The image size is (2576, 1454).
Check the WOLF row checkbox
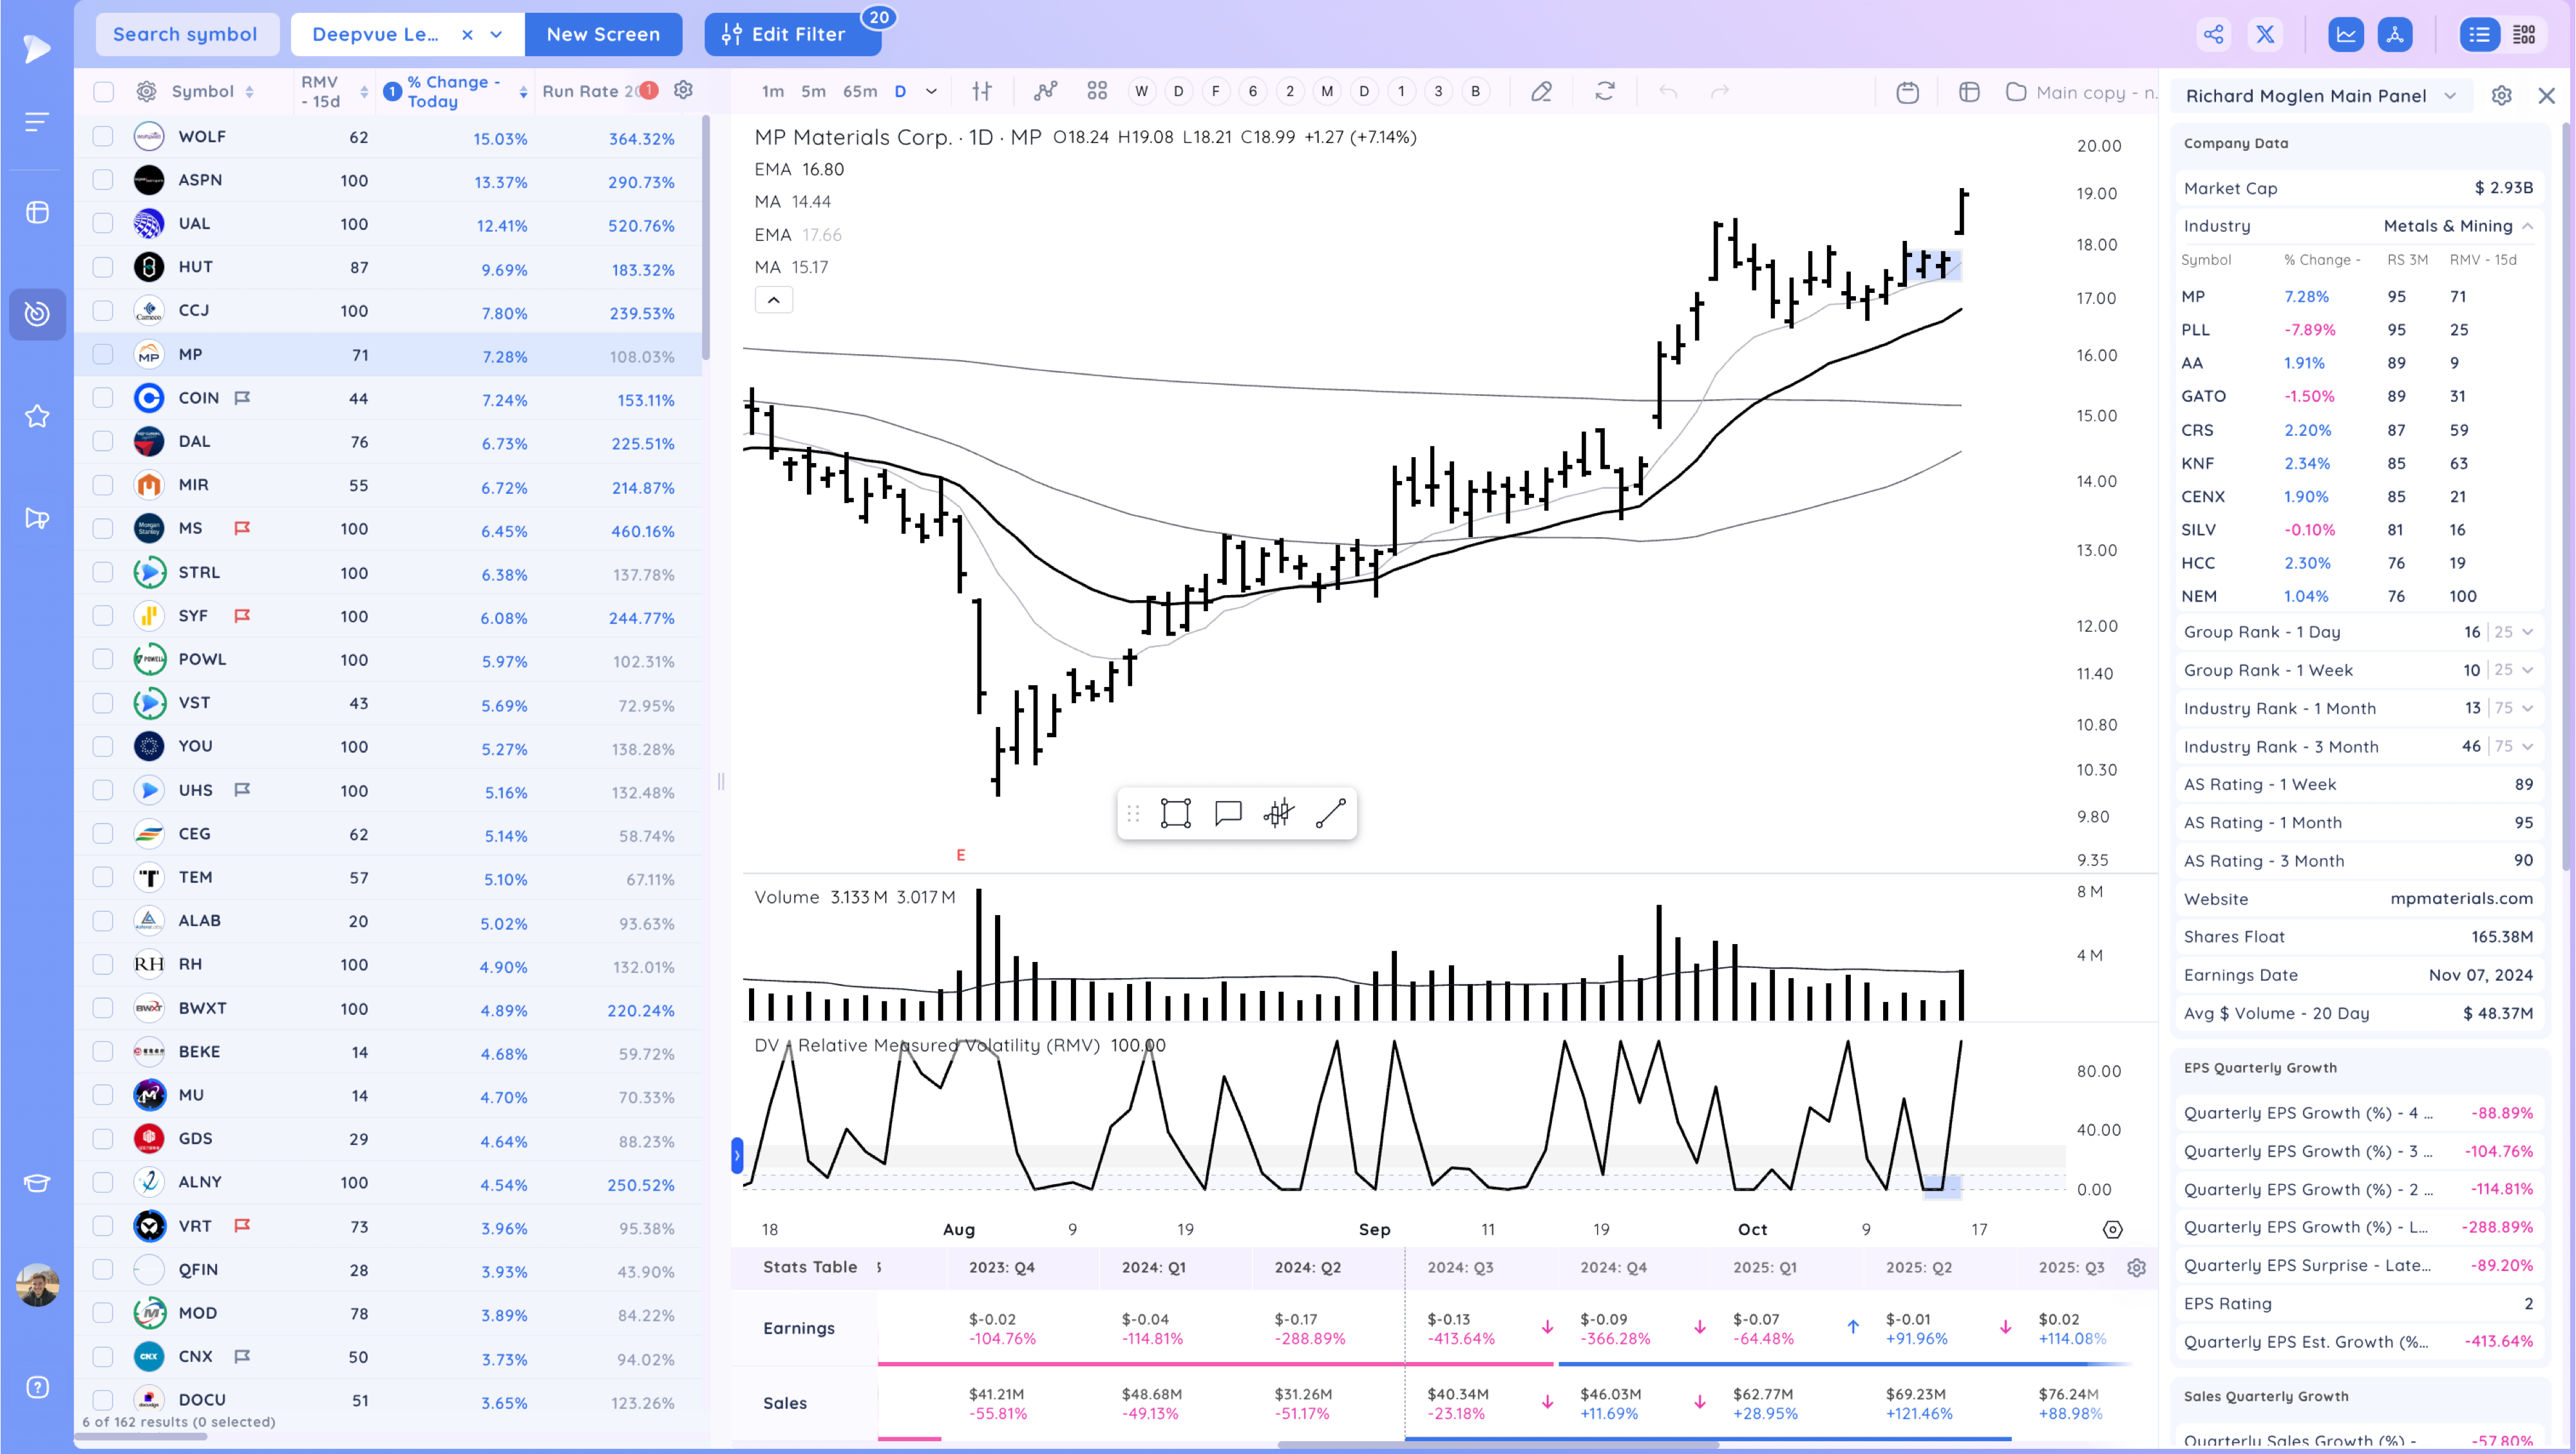tap(103, 136)
